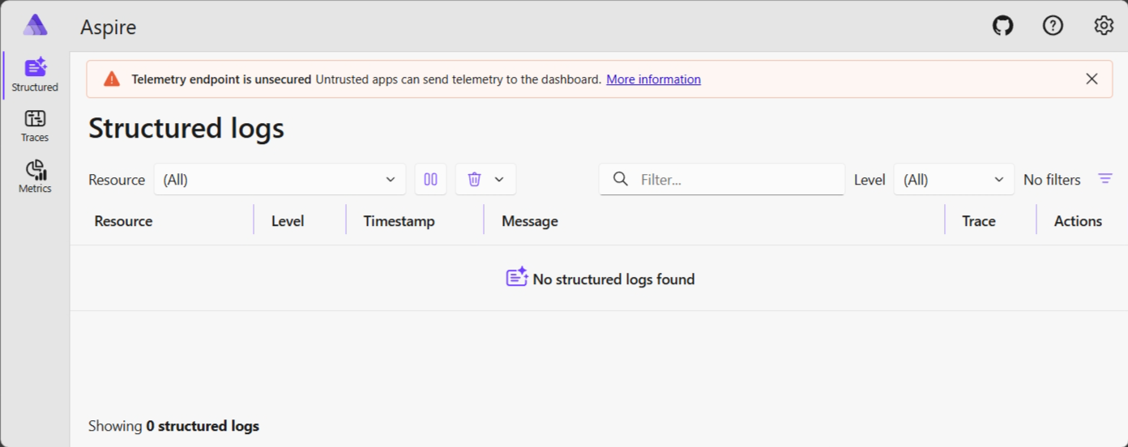1128x447 pixels.
Task: Click the orange warning triangle icon
Action: [112, 79]
